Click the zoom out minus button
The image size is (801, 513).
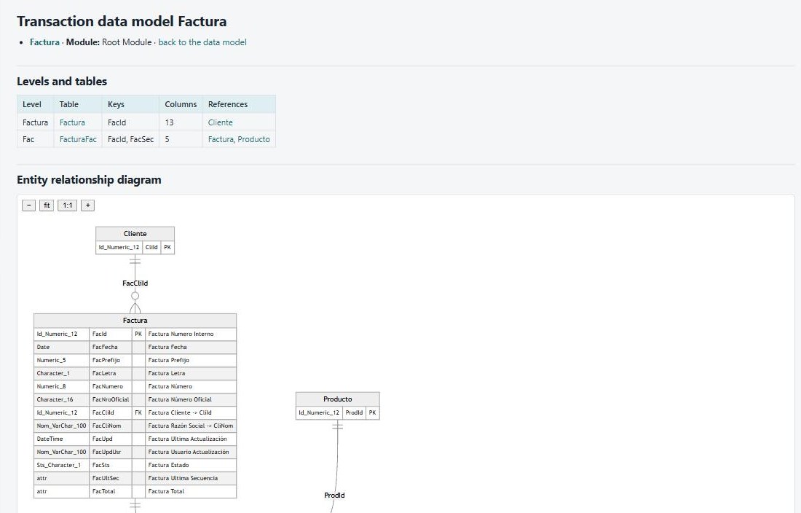(x=28, y=205)
